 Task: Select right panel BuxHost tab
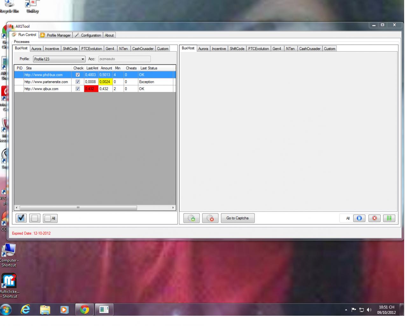point(188,48)
